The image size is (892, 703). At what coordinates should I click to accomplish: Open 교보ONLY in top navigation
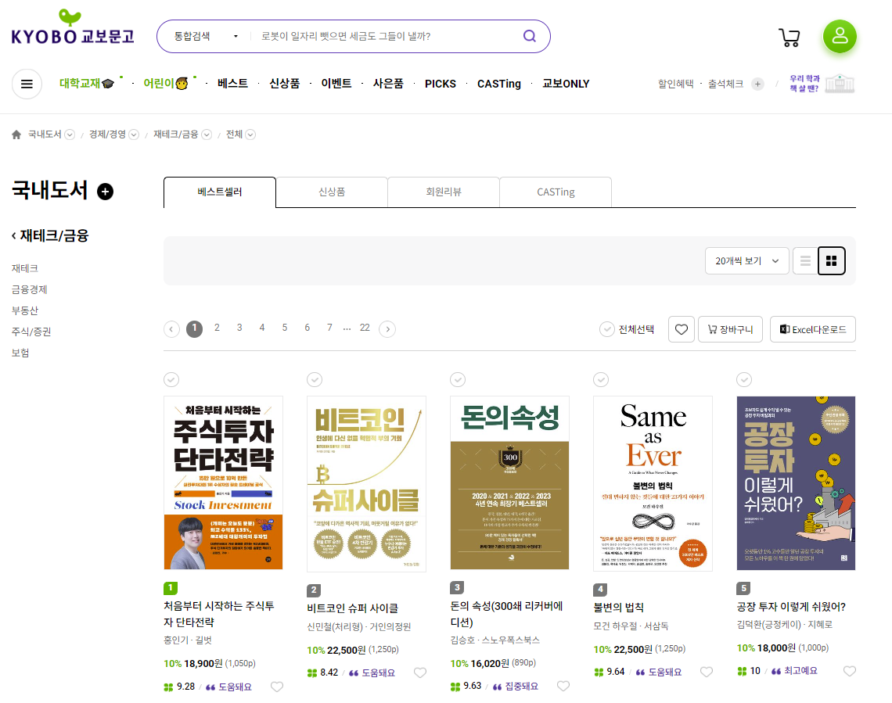click(566, 84)
